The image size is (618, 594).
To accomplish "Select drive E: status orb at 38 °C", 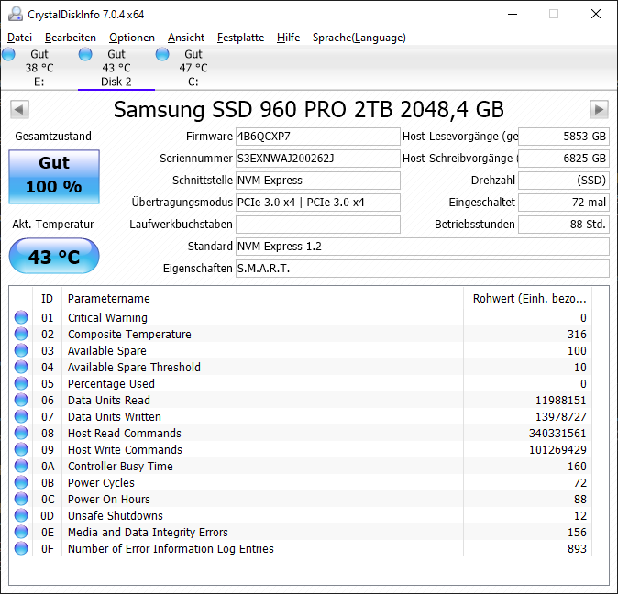I will 9,55.
